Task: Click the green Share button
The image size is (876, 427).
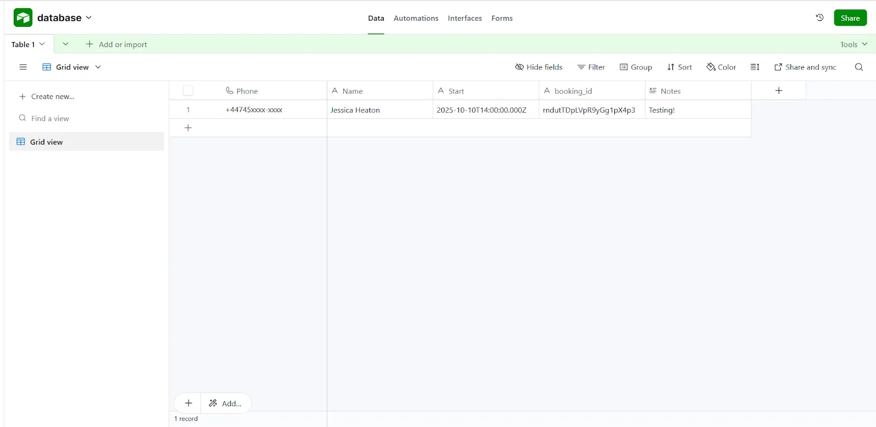Action: (850, 18)
